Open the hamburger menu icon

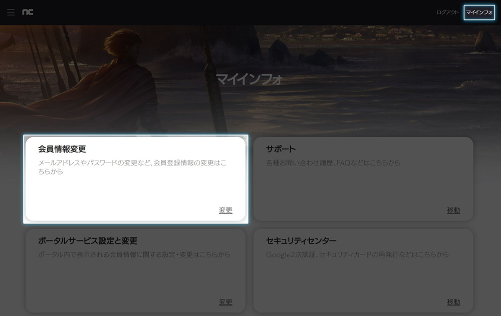click(11, 12)
